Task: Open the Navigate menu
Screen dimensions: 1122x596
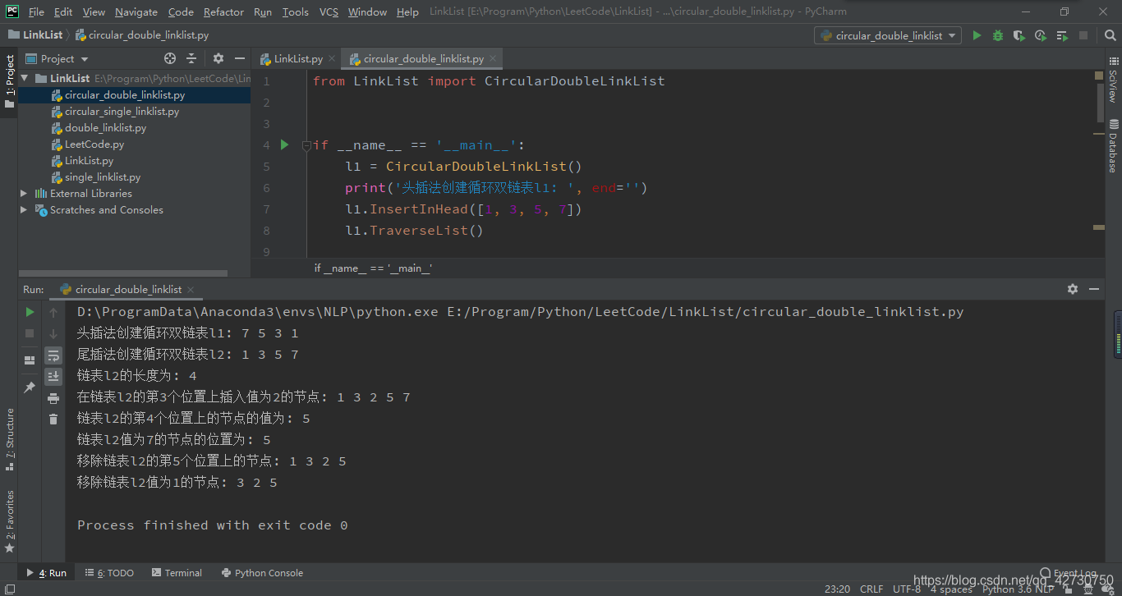Action: [136, 11]
